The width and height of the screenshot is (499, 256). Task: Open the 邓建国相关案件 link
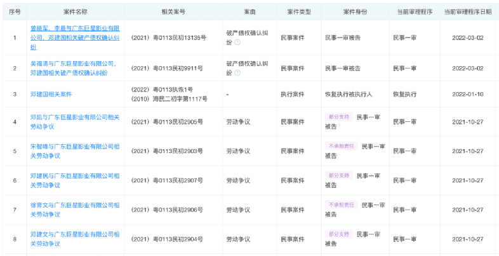(51, 94)
